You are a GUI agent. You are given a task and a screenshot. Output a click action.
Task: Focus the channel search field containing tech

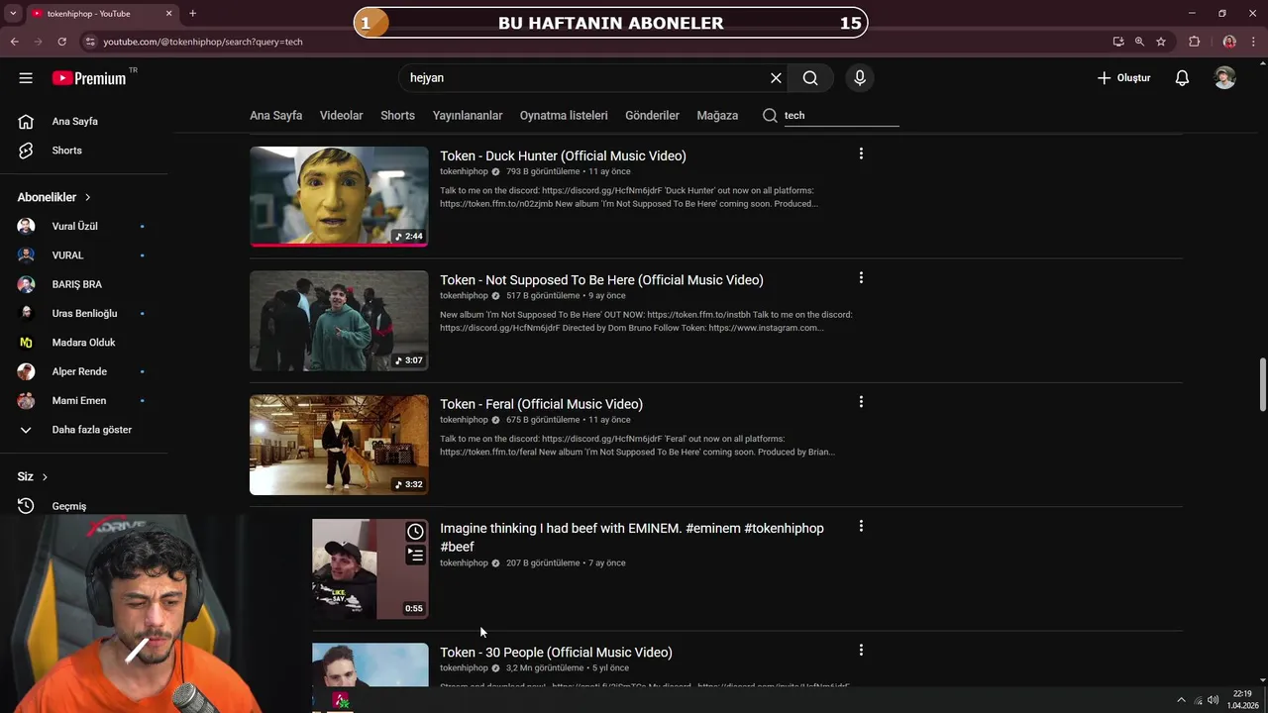pyautogui.click(x=841, y=116)
